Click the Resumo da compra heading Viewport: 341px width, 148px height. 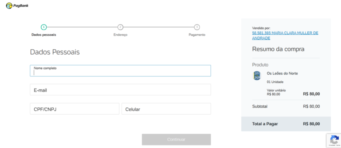coord(278,49)
